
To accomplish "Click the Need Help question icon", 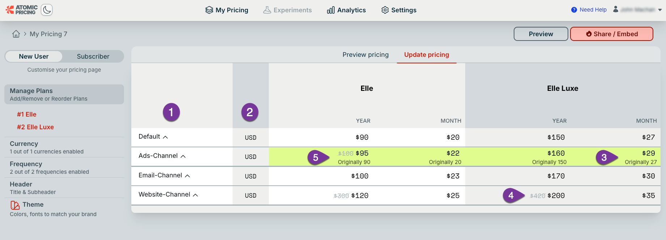I will (x=574, y=10).
